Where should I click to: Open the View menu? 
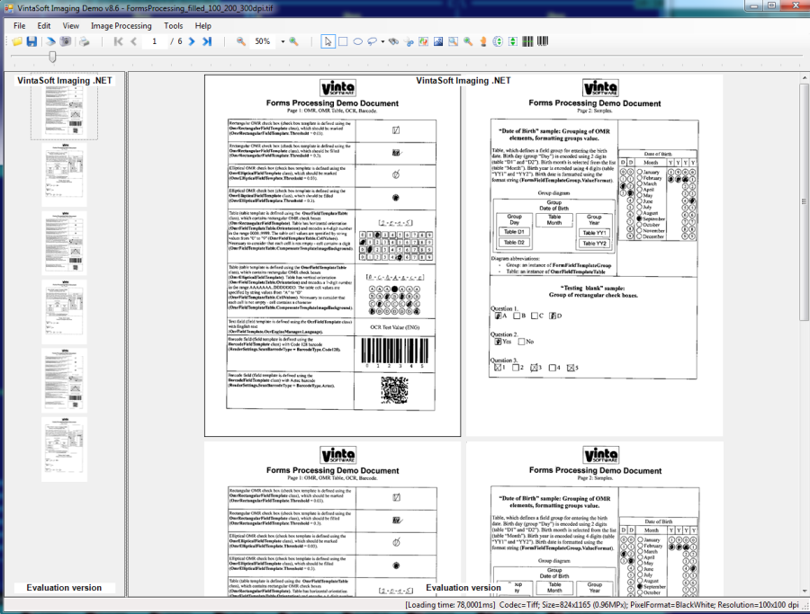coord(71,25)
